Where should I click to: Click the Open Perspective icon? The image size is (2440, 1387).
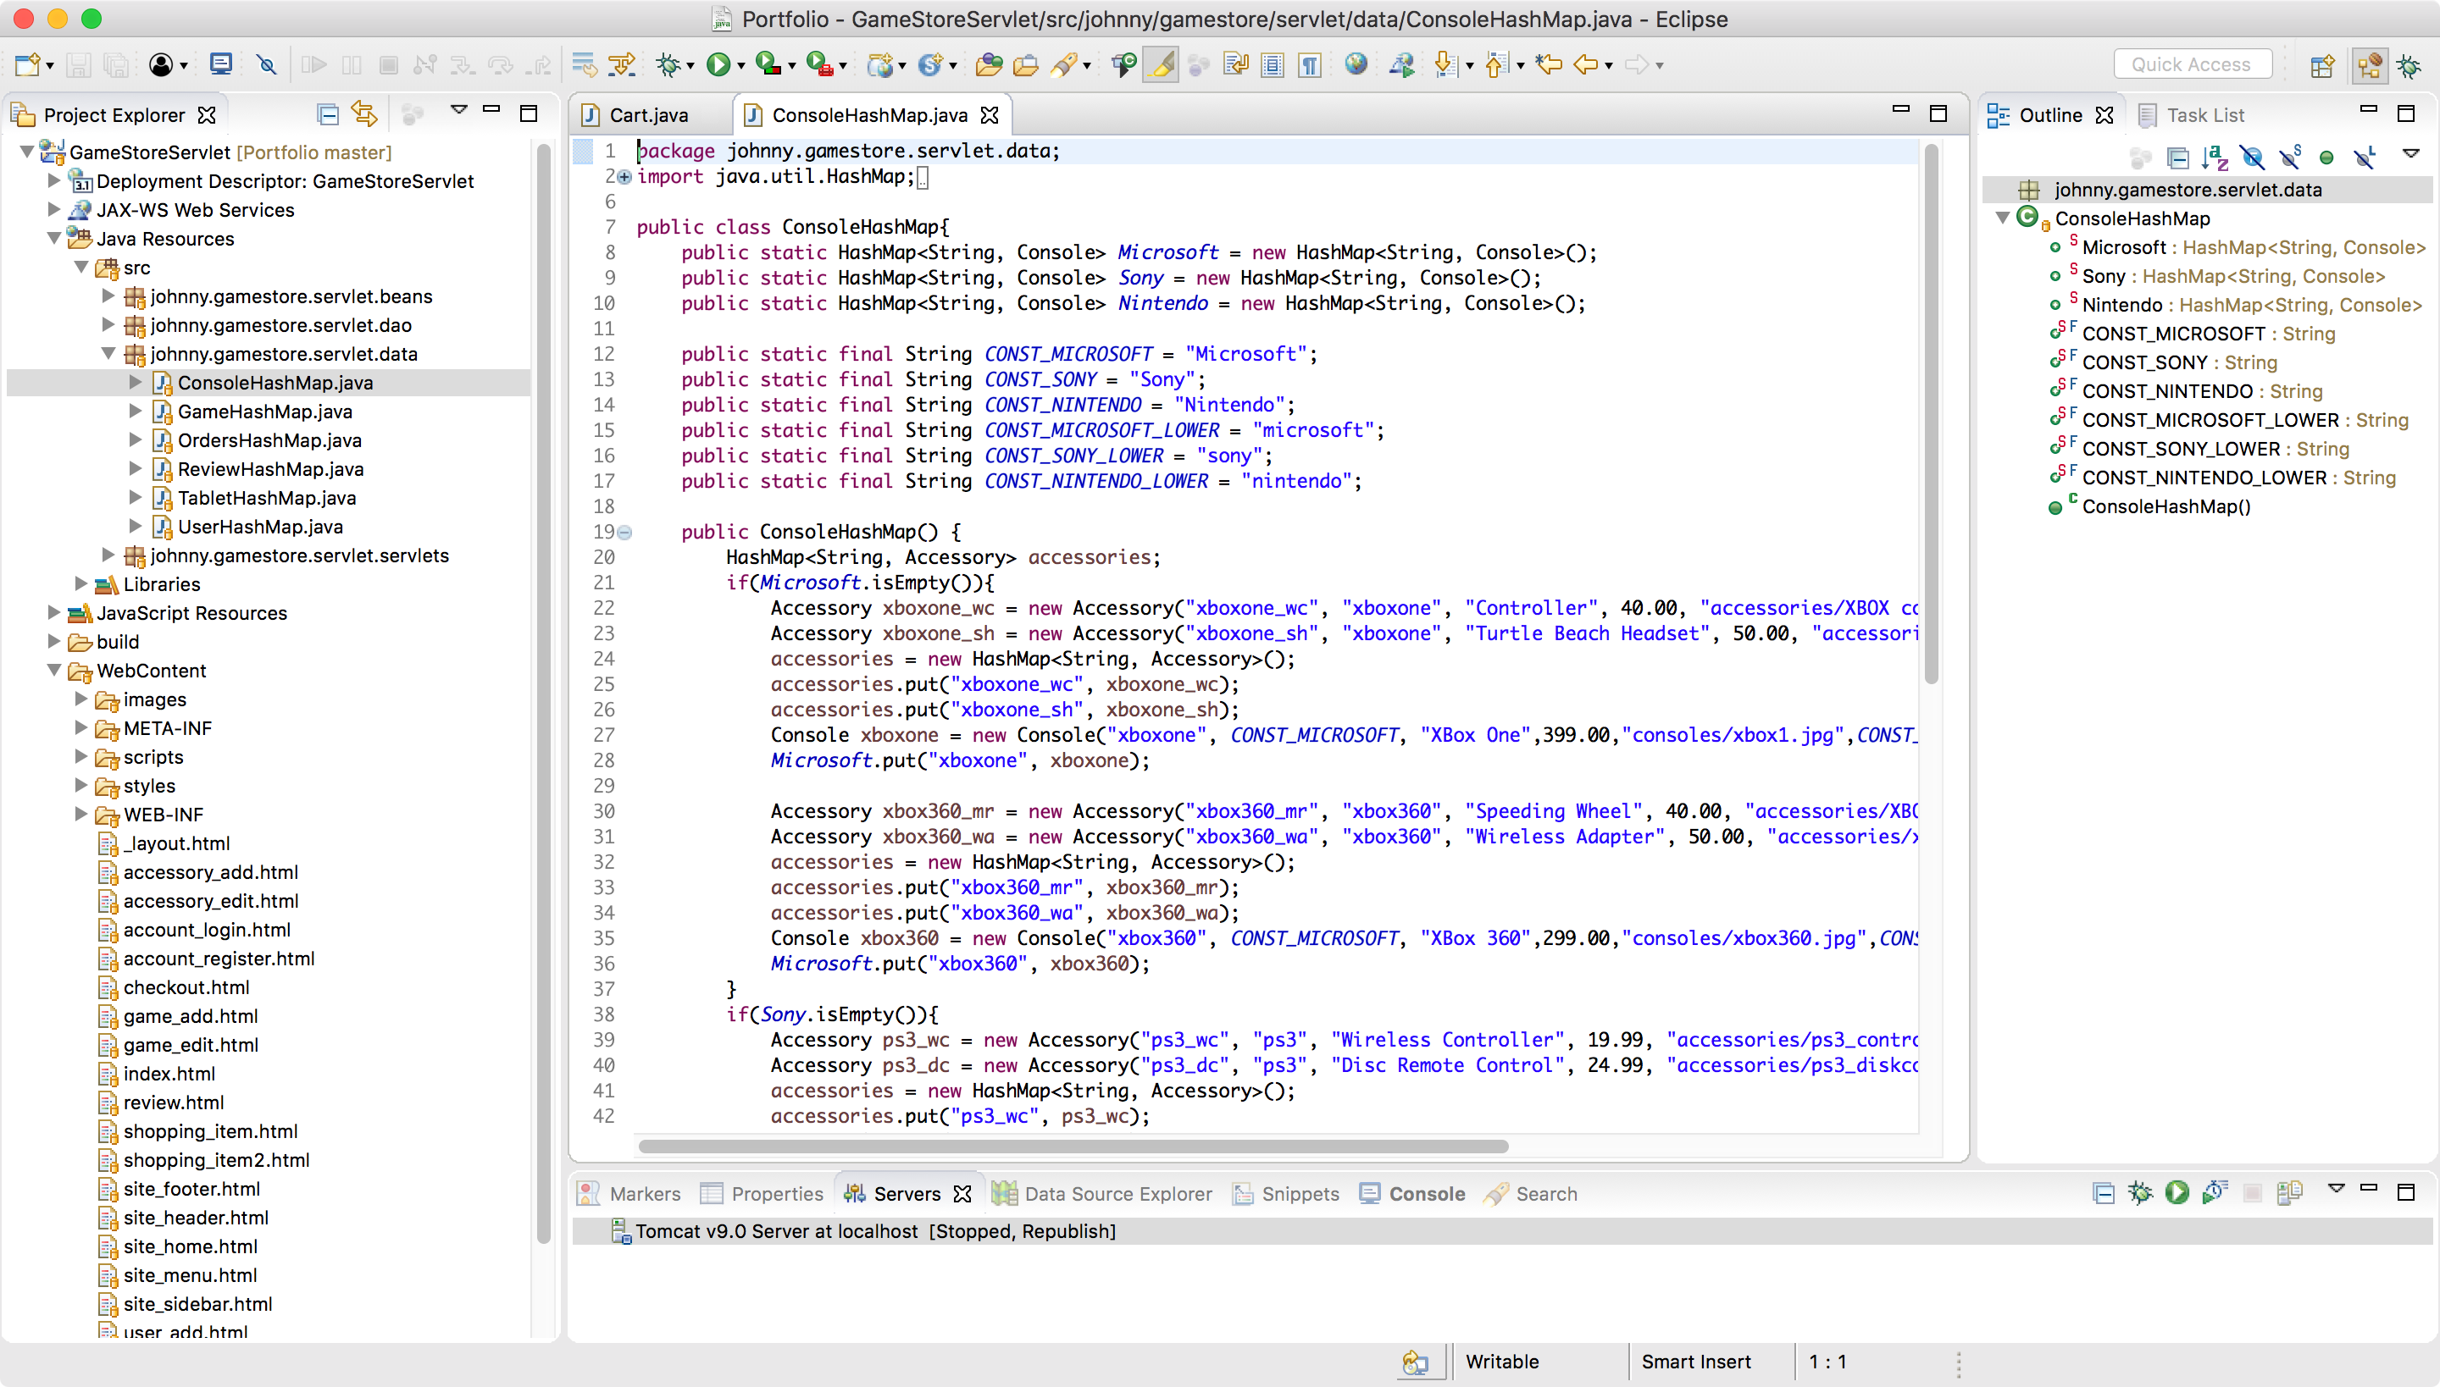click(x=2321, y=64)
